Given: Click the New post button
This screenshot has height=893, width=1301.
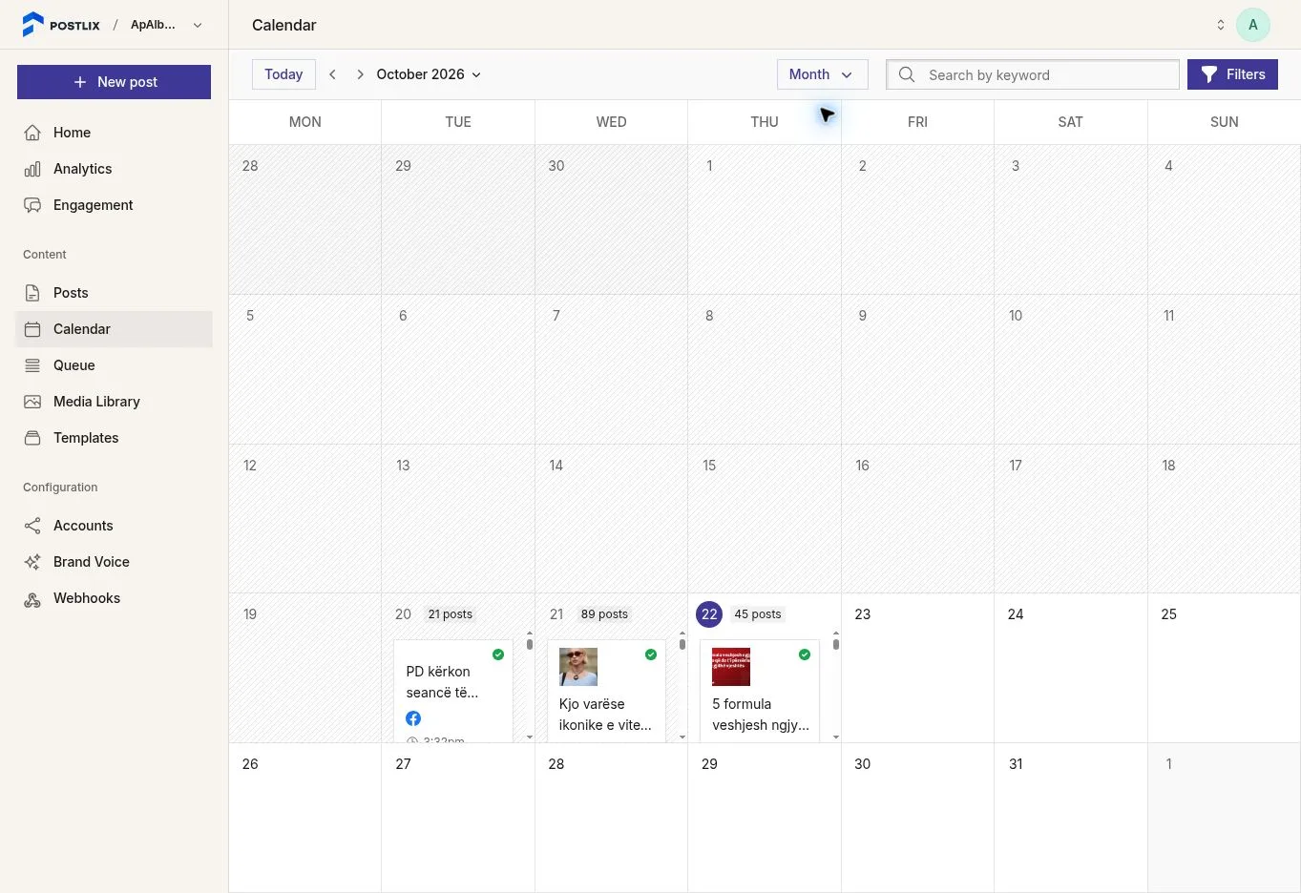Looking at the screenshot, I should point(114,82).
